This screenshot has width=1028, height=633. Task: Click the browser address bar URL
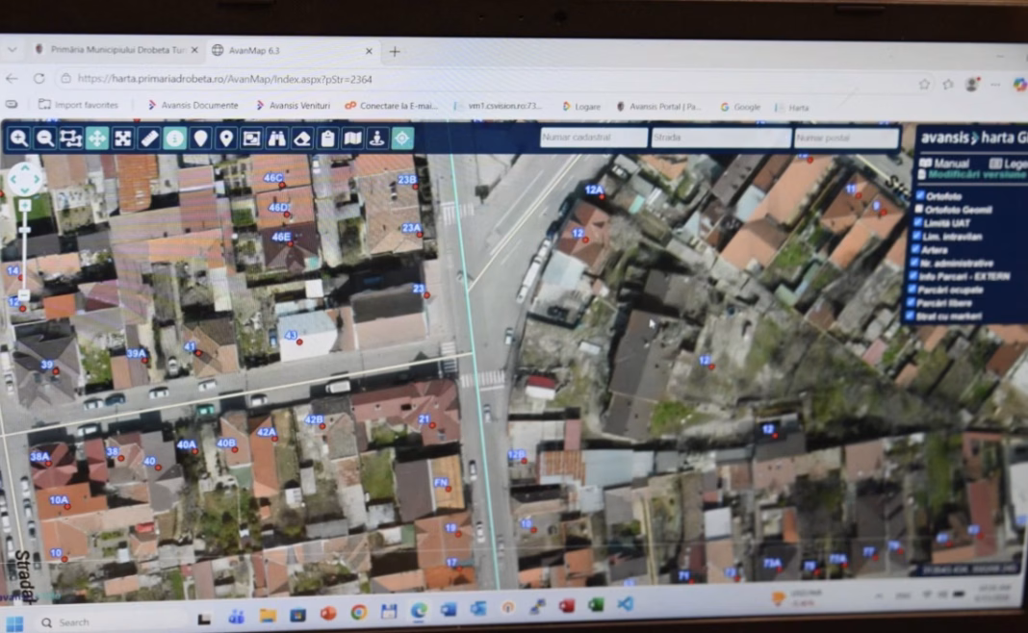(224, 79)
